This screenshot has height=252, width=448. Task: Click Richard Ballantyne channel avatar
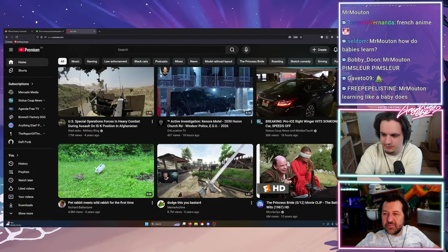[x=62, y=204]
